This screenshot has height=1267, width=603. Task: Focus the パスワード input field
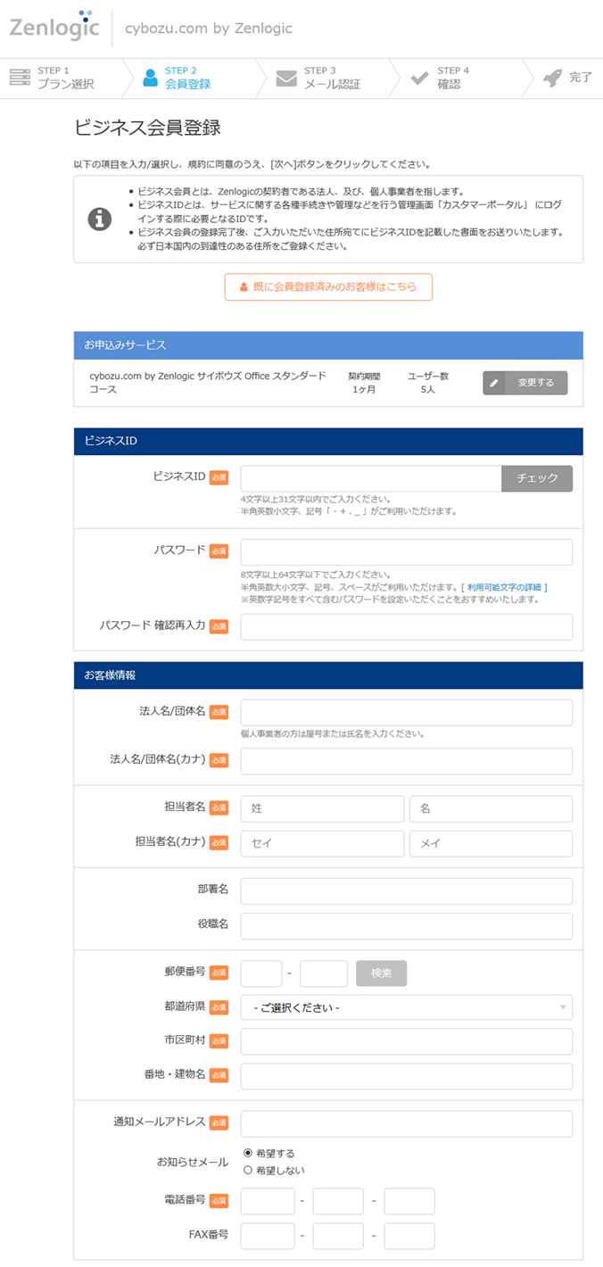pos(407,552)
